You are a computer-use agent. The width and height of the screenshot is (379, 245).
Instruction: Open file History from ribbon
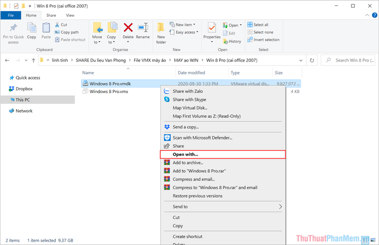[x=232, y=42]
